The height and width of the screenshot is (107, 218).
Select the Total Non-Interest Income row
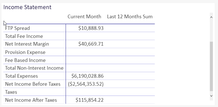[79, 68]
